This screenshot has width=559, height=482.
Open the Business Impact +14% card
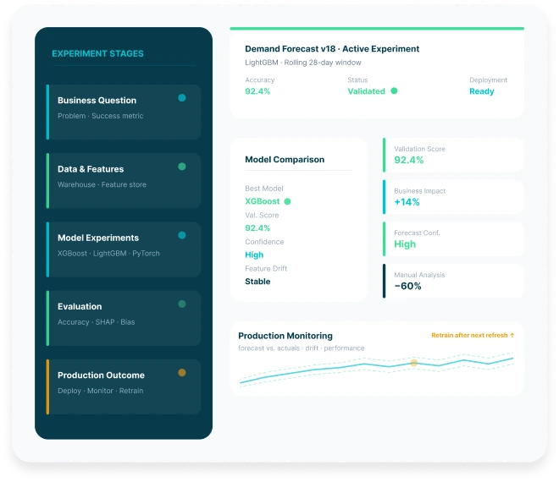pos(453,197)
